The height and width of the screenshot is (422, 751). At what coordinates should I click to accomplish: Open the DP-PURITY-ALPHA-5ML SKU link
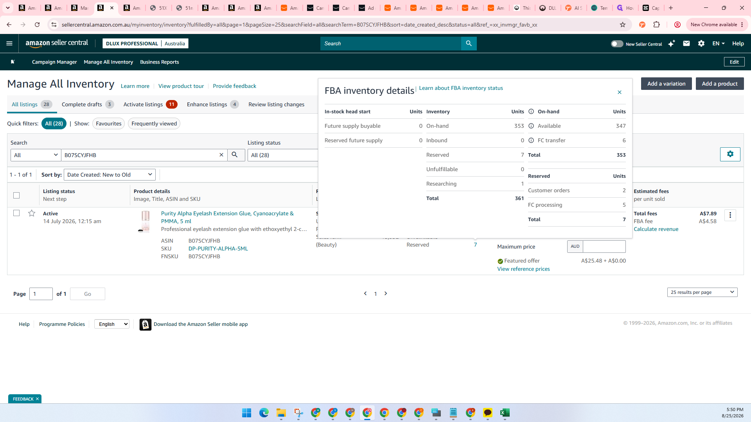[x=218, y=249]
